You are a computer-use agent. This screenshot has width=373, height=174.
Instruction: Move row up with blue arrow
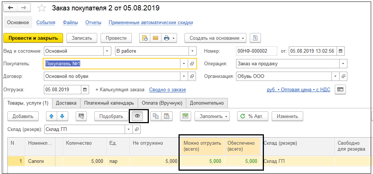52,116
